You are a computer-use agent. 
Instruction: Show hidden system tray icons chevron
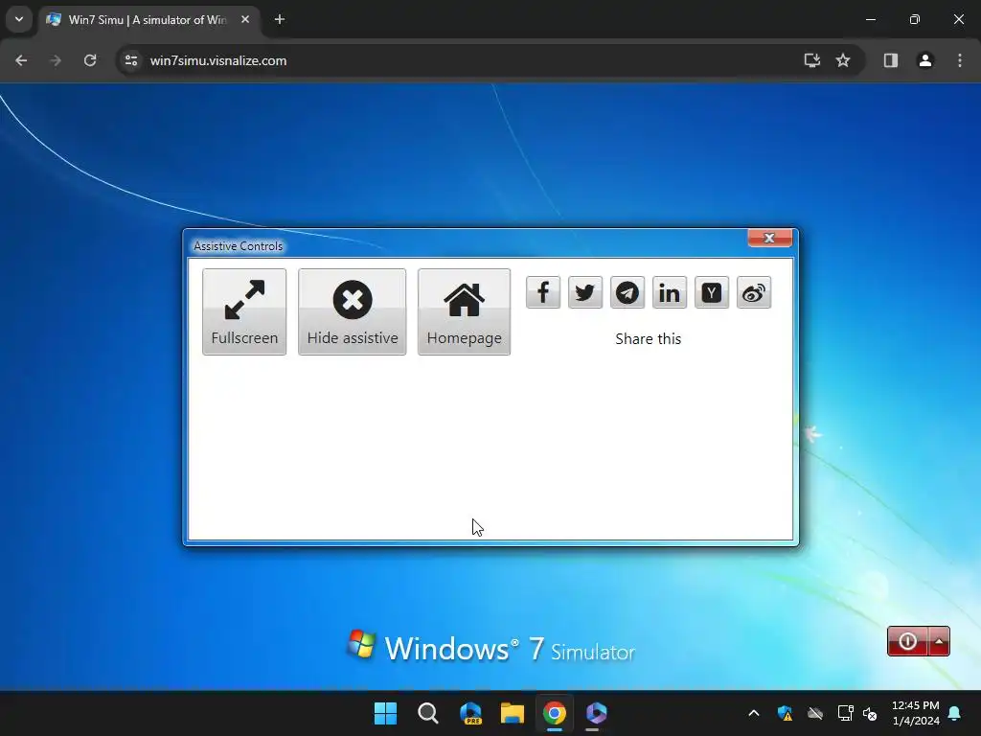754,713
